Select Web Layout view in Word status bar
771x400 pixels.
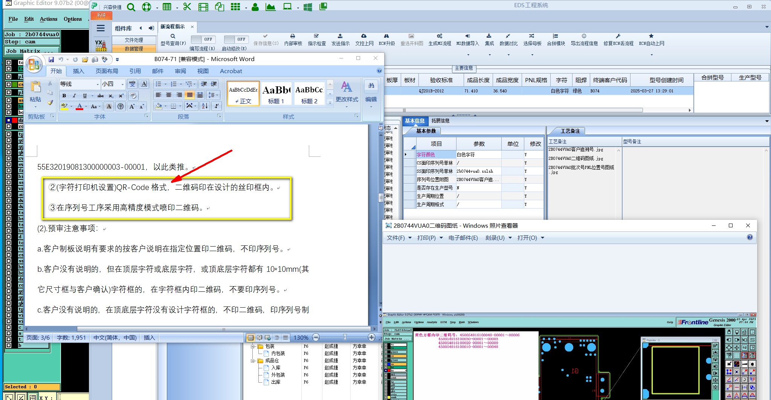click(268, 338)
